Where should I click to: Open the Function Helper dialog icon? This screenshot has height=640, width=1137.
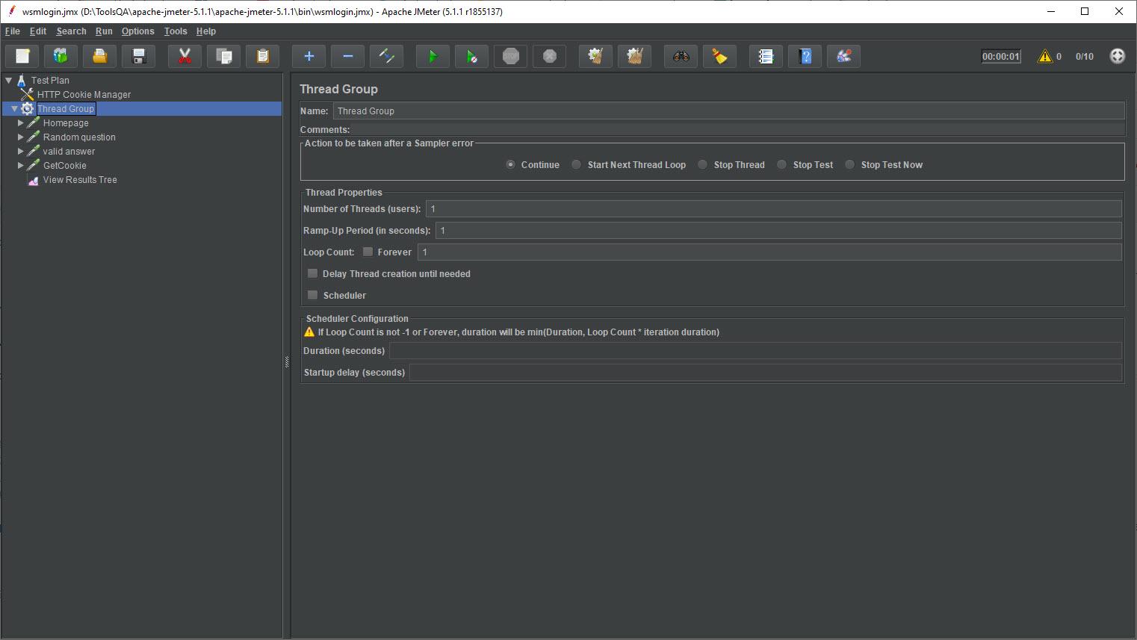coord(766,56)
